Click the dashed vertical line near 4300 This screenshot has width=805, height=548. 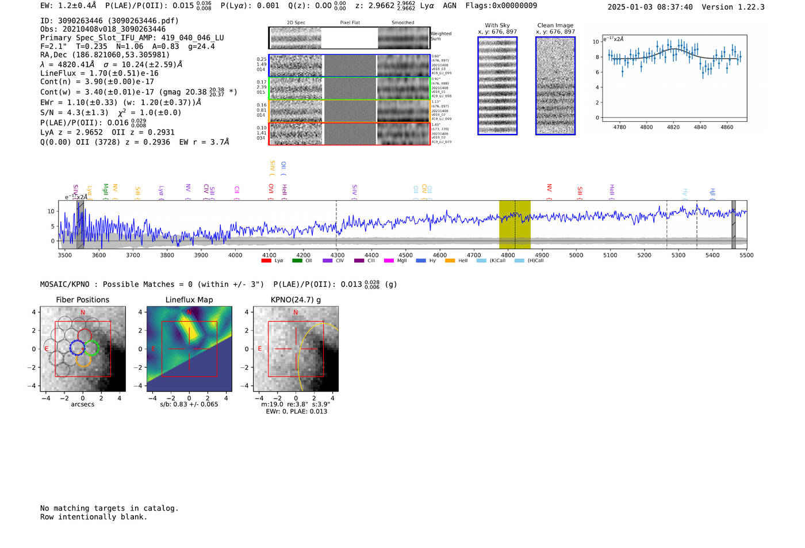[x=336, y=224]
